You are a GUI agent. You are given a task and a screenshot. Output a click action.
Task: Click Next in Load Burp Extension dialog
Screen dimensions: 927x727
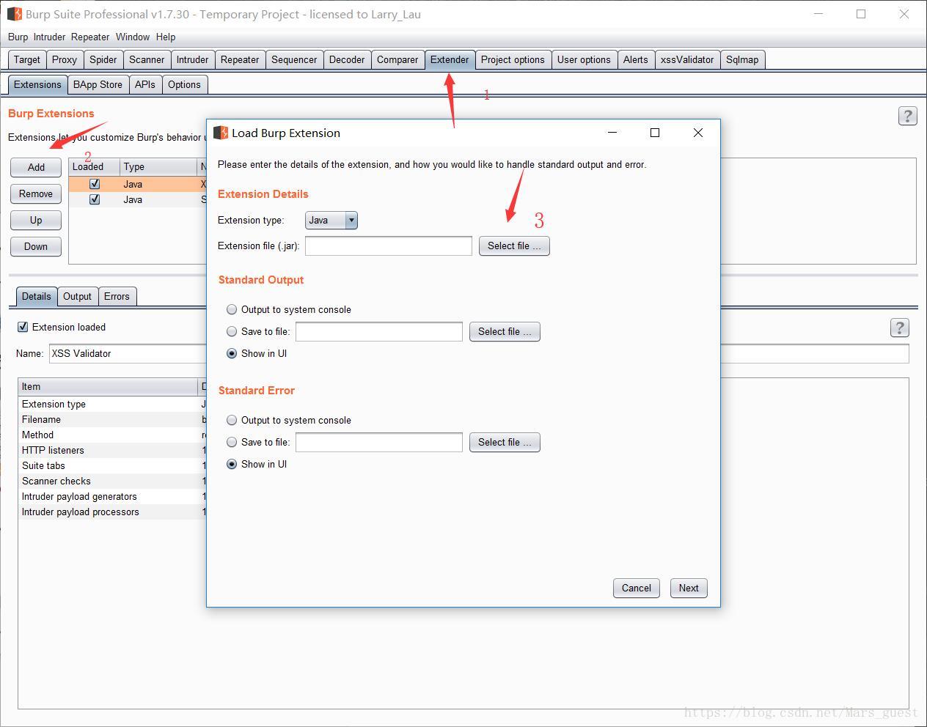click(x=689, y=588)
